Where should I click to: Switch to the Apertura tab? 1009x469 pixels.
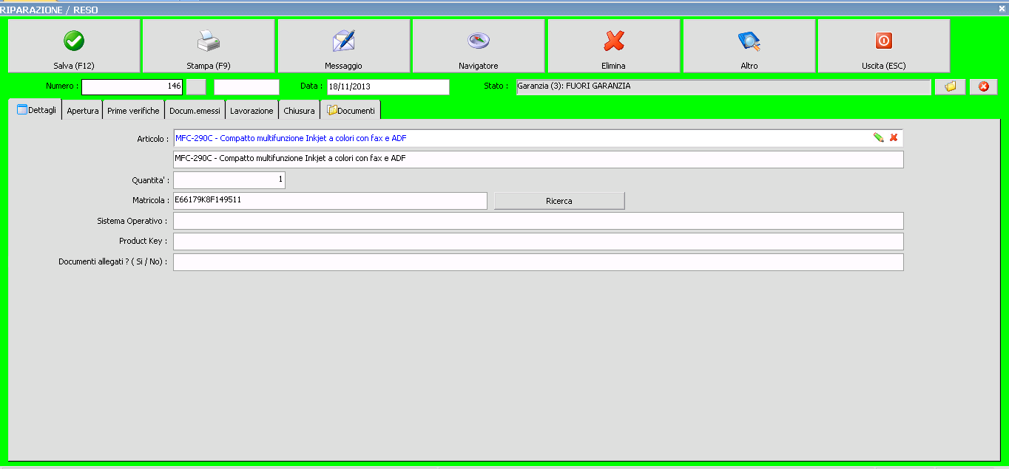tap(82, 111)
